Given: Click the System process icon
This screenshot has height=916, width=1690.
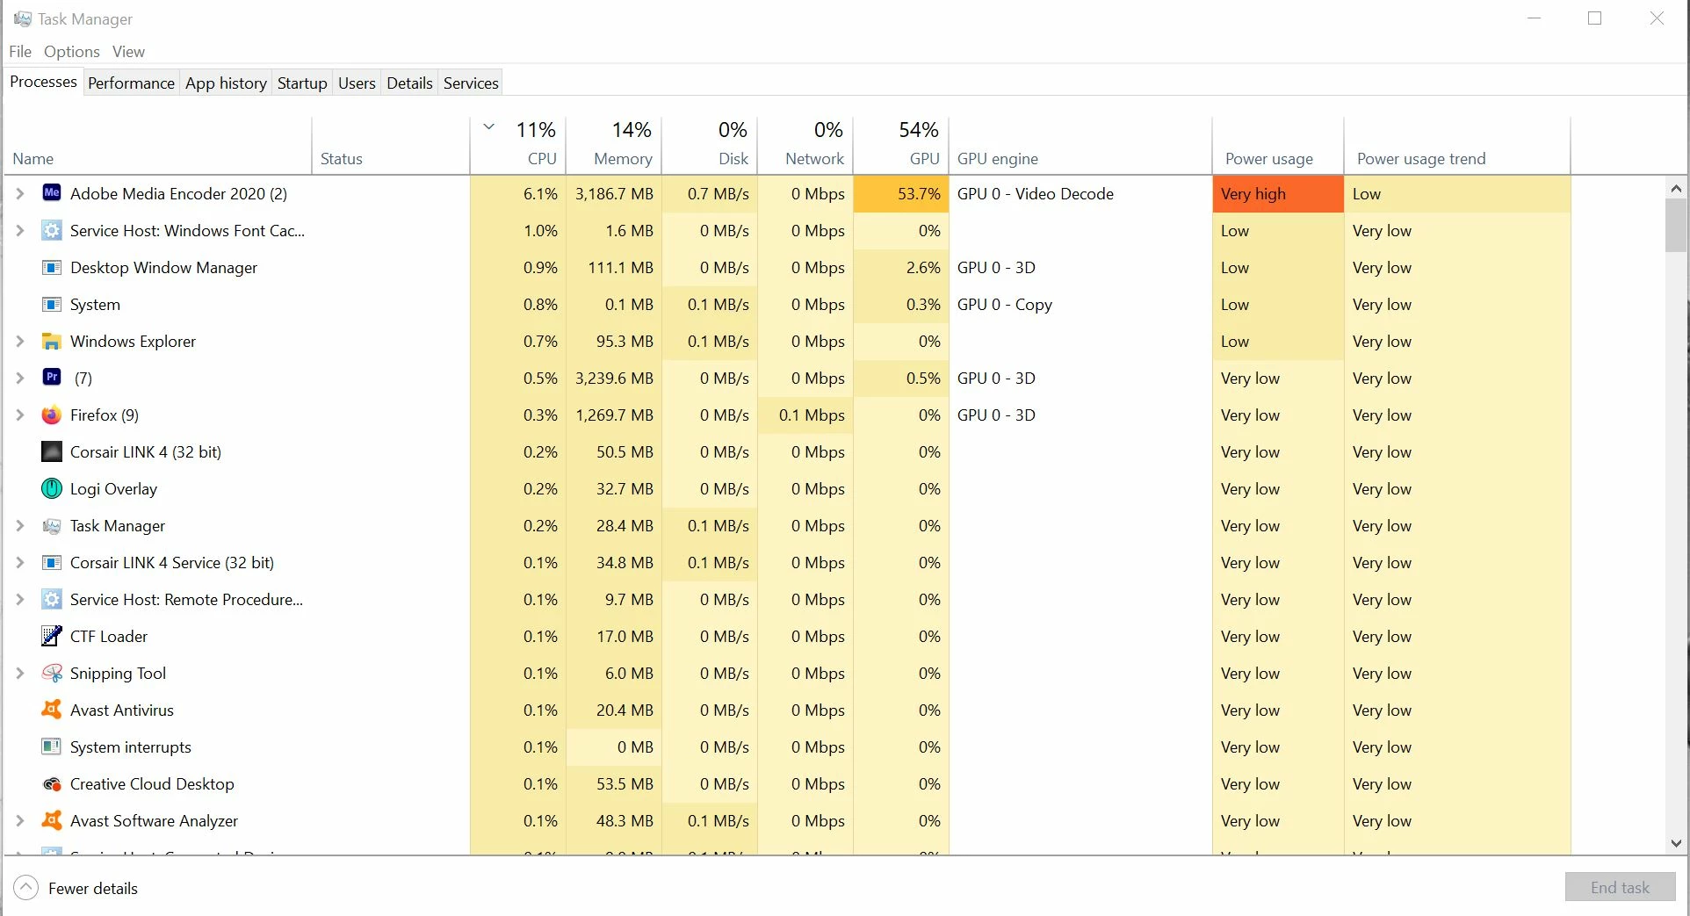Looking at the screenshot, I should pos(52,304).
